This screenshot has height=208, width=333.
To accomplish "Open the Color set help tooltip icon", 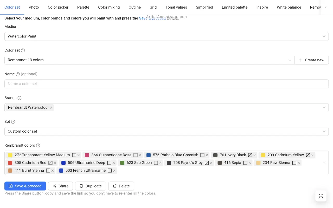I will click(23, 50).
